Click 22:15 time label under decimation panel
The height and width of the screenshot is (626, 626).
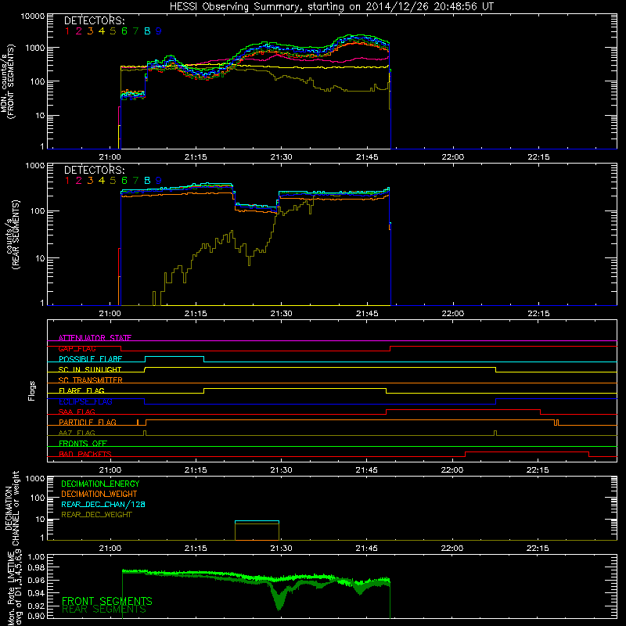[538, 549]
